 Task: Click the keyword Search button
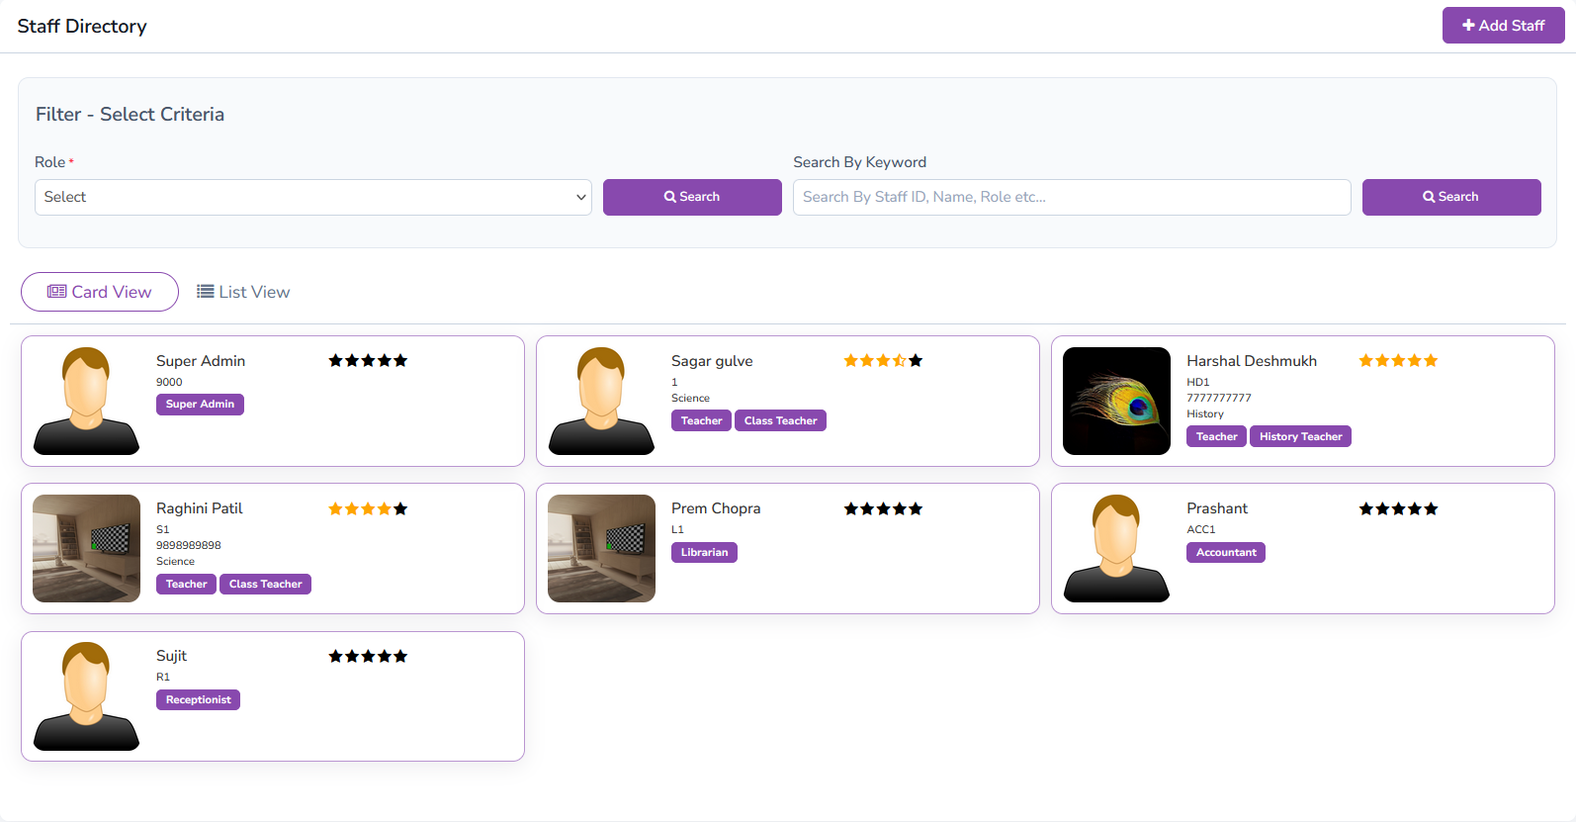pyautogui.click(x=1450, y=197)
